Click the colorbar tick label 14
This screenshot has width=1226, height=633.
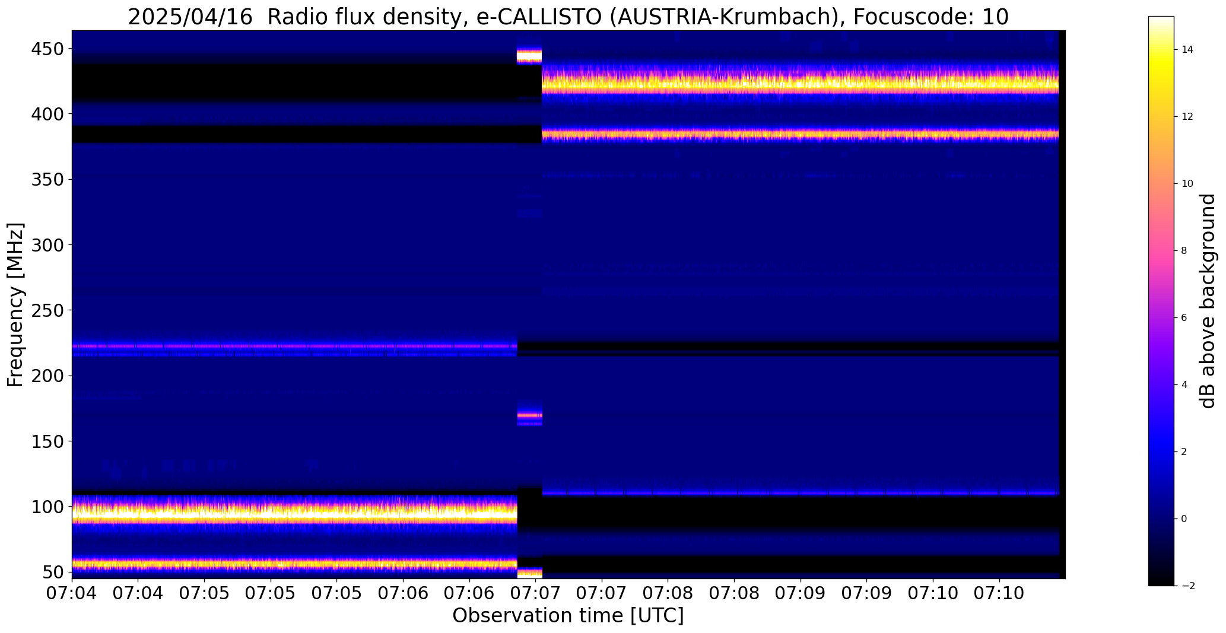(1187, 50)
